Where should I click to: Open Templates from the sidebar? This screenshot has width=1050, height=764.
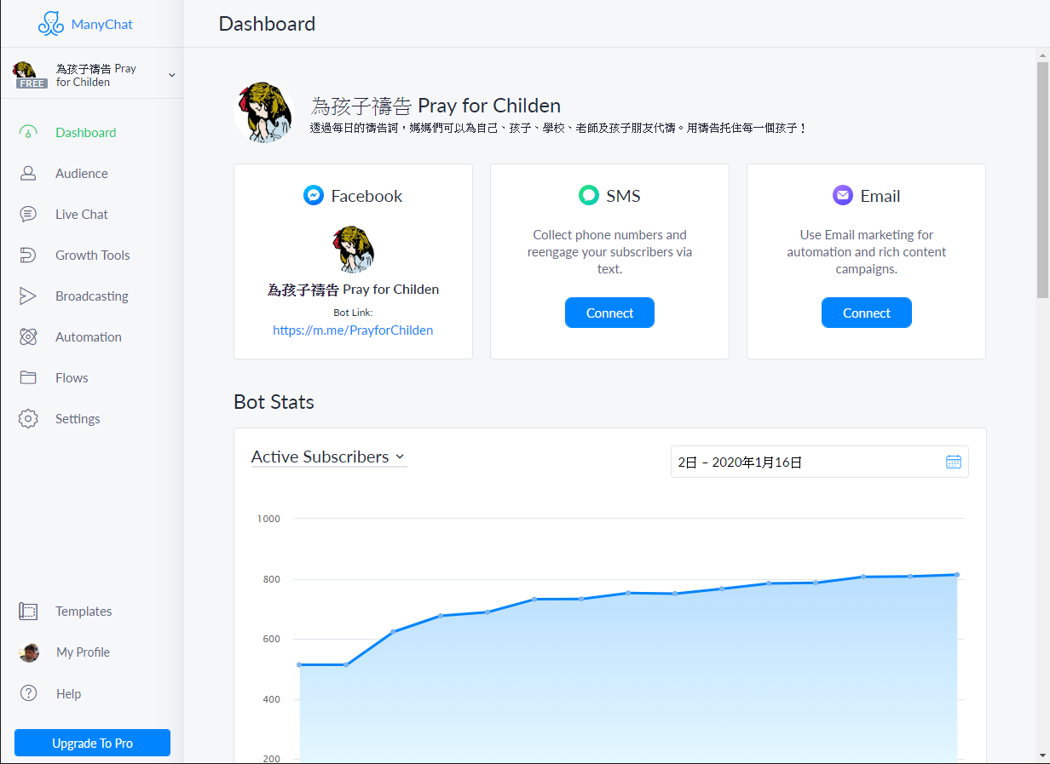83,612
